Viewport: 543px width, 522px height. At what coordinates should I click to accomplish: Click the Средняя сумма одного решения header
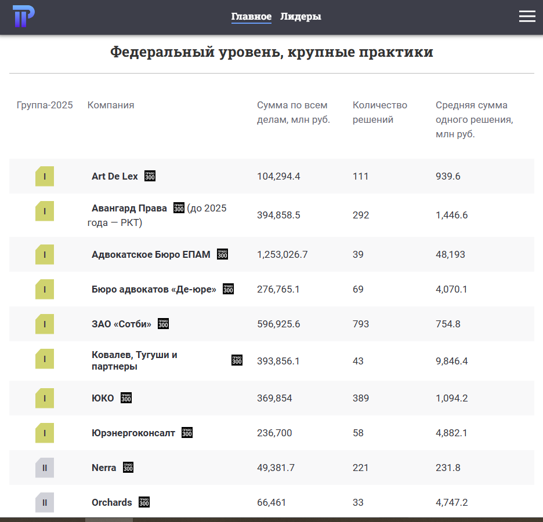point(475,120)
